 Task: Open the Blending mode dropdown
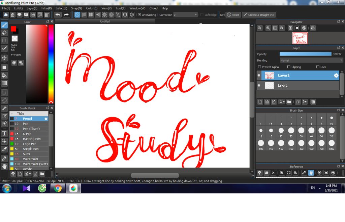(311, 60)
